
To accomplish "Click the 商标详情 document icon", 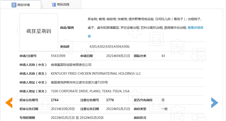I will (14, 5).
